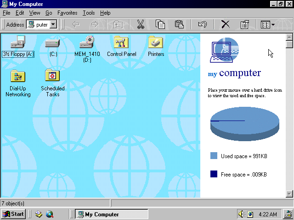Click the tray icon beside the speaker
Screen dimensions: 294x220
click(x=250, y=214)
